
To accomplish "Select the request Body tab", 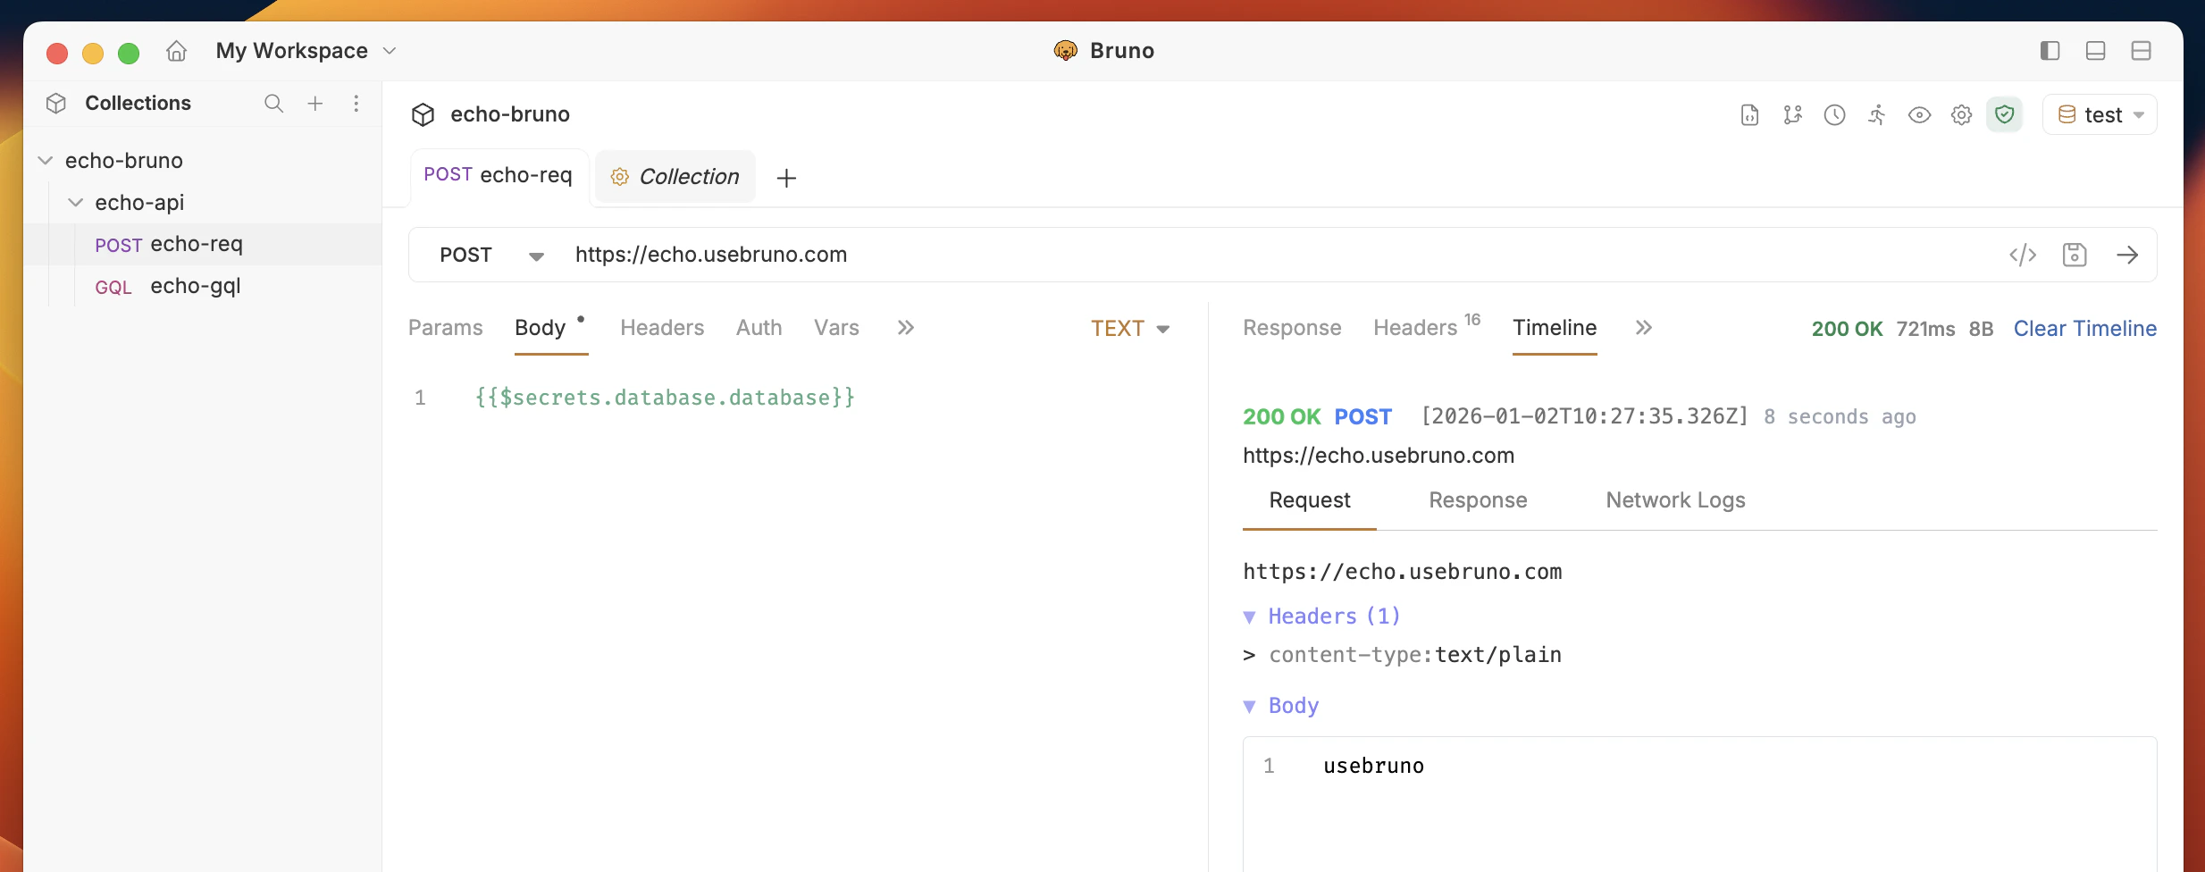I will coord(541,328).
